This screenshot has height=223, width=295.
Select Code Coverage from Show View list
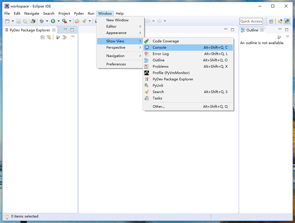[x=188, y=41]
